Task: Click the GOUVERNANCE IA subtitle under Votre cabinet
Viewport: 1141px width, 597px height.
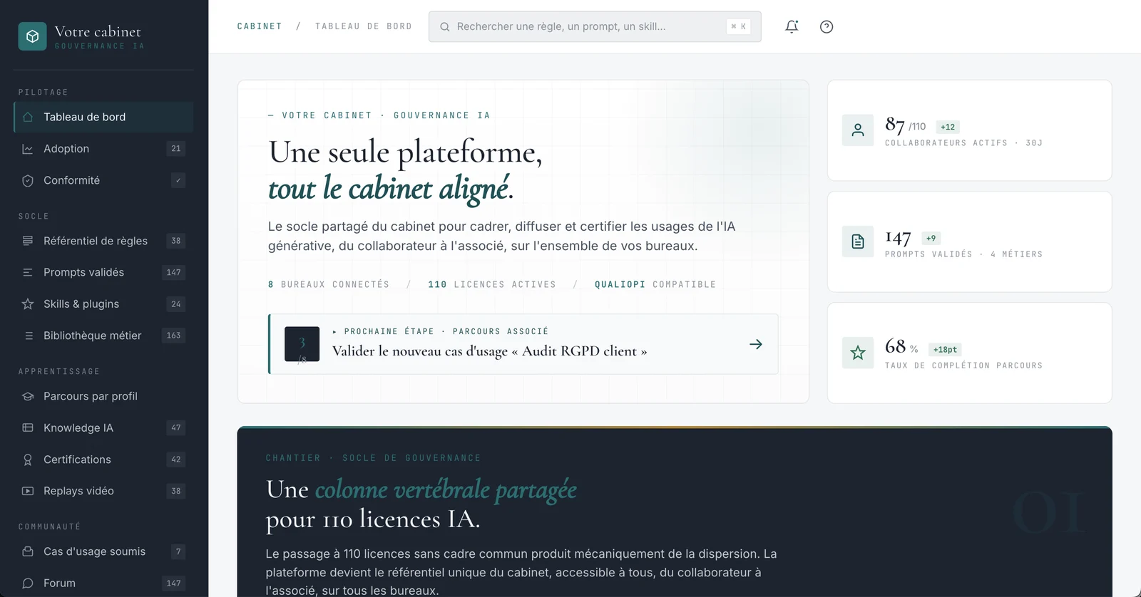Action: 100,46
